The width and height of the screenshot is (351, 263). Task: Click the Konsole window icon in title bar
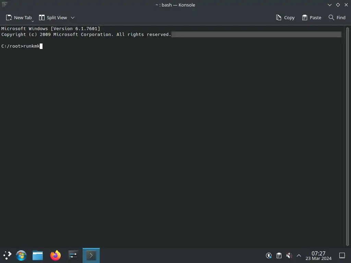point(4,4)
